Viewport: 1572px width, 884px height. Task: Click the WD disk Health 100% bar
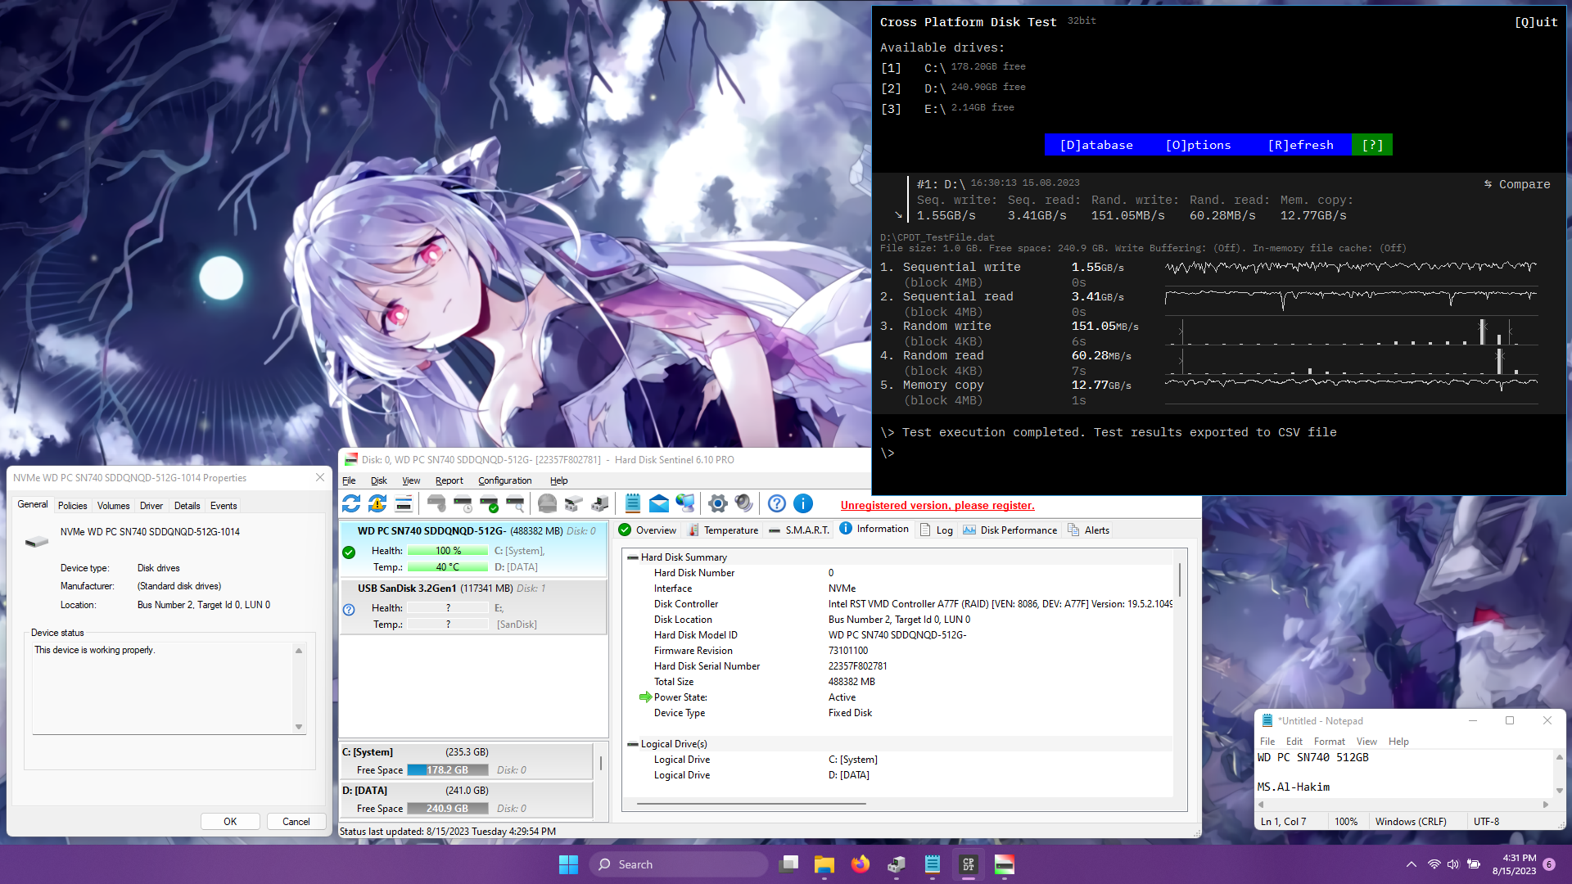(448, 551)
